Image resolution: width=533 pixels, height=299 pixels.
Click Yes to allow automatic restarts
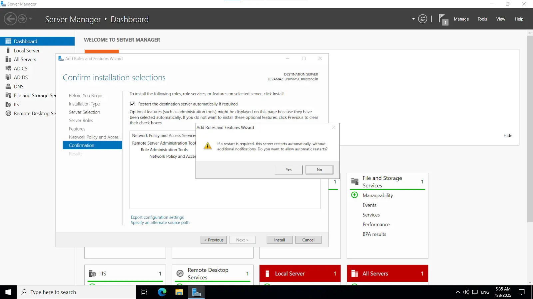pos(288,169)
